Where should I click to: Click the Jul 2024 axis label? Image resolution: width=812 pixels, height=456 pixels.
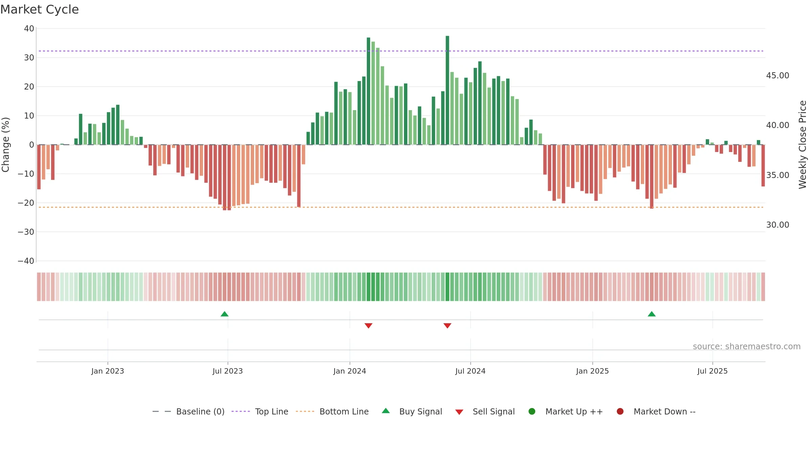(470, 371)
